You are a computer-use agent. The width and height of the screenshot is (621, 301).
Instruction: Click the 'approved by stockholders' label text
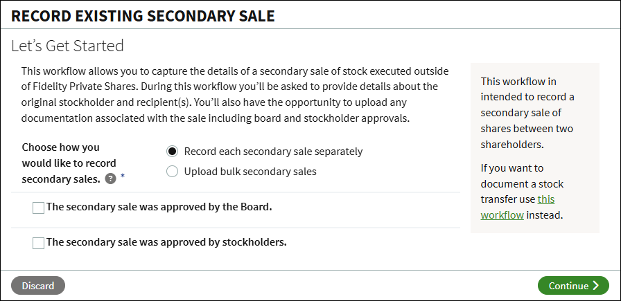[166, 242]
